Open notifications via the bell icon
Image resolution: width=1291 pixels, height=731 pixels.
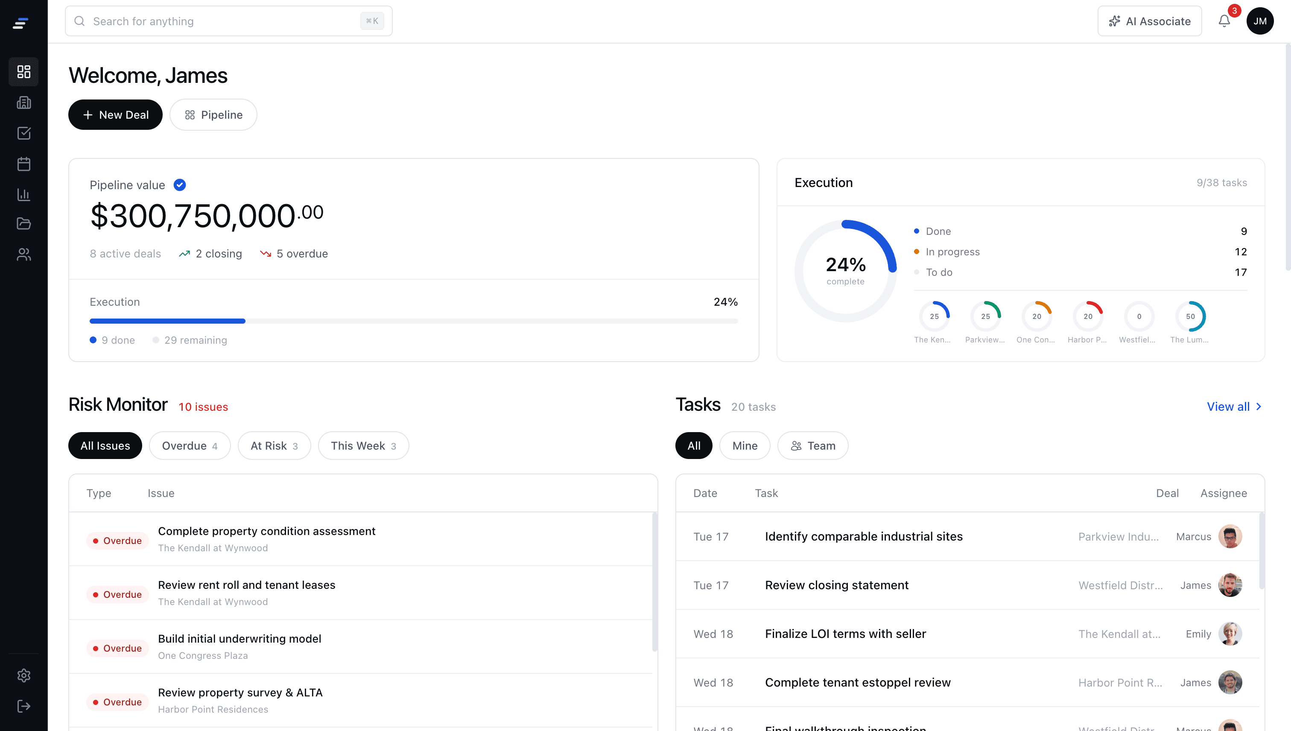[x=1224, y=21]
